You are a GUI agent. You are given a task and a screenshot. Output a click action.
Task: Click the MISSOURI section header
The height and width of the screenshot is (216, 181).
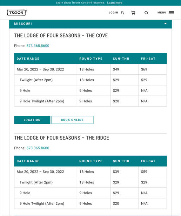pyautogui.click(x=90, y=24)
